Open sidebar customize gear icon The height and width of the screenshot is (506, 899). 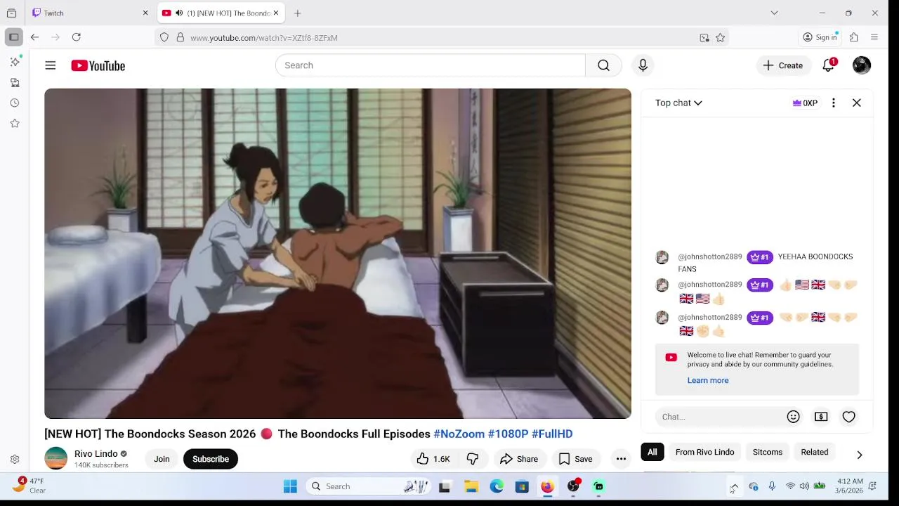[x=15, y=460]
